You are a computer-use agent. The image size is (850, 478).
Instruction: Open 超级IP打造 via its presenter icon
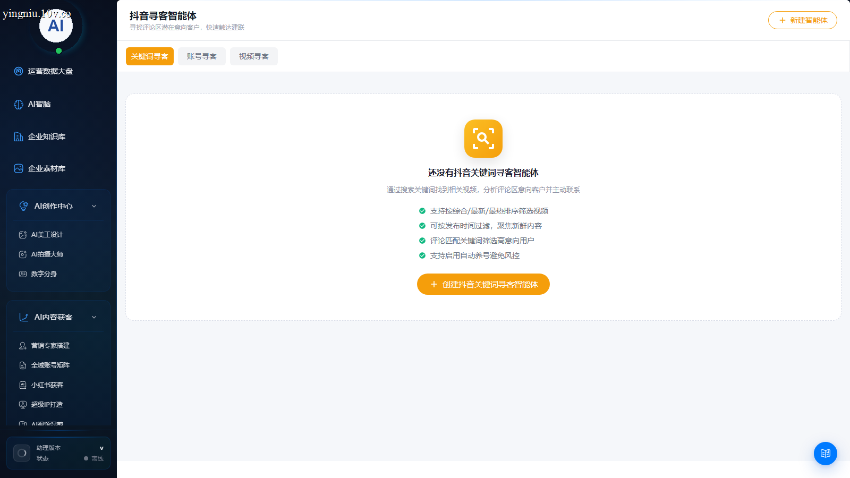[x=23, y=405]
